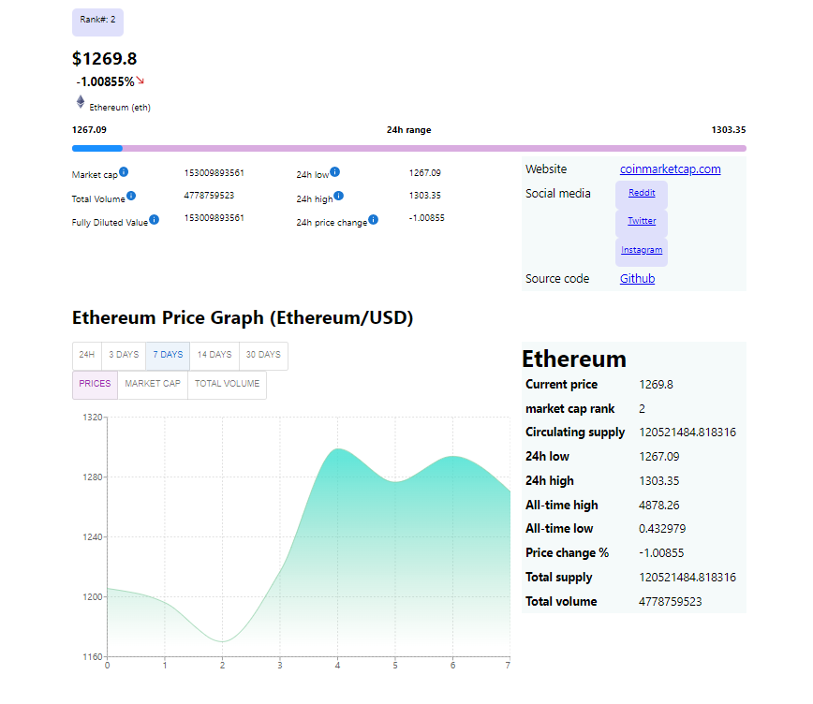Screen dimensions: 813x704
Task: Switch chart to PRICES
Action: [x=95, y=384]
